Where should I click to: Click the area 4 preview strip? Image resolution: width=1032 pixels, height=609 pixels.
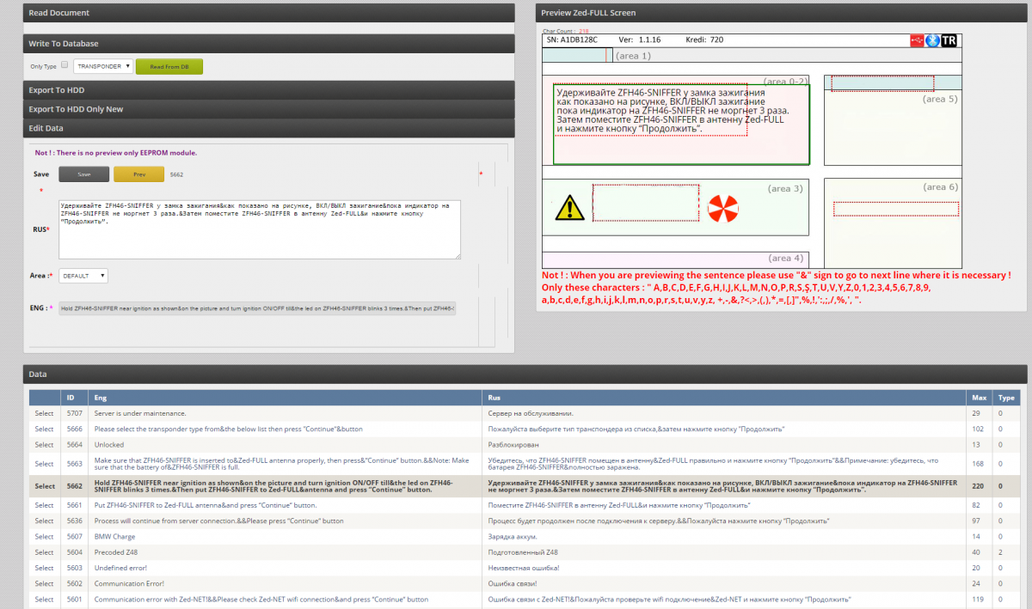click(x=675, y=259)
